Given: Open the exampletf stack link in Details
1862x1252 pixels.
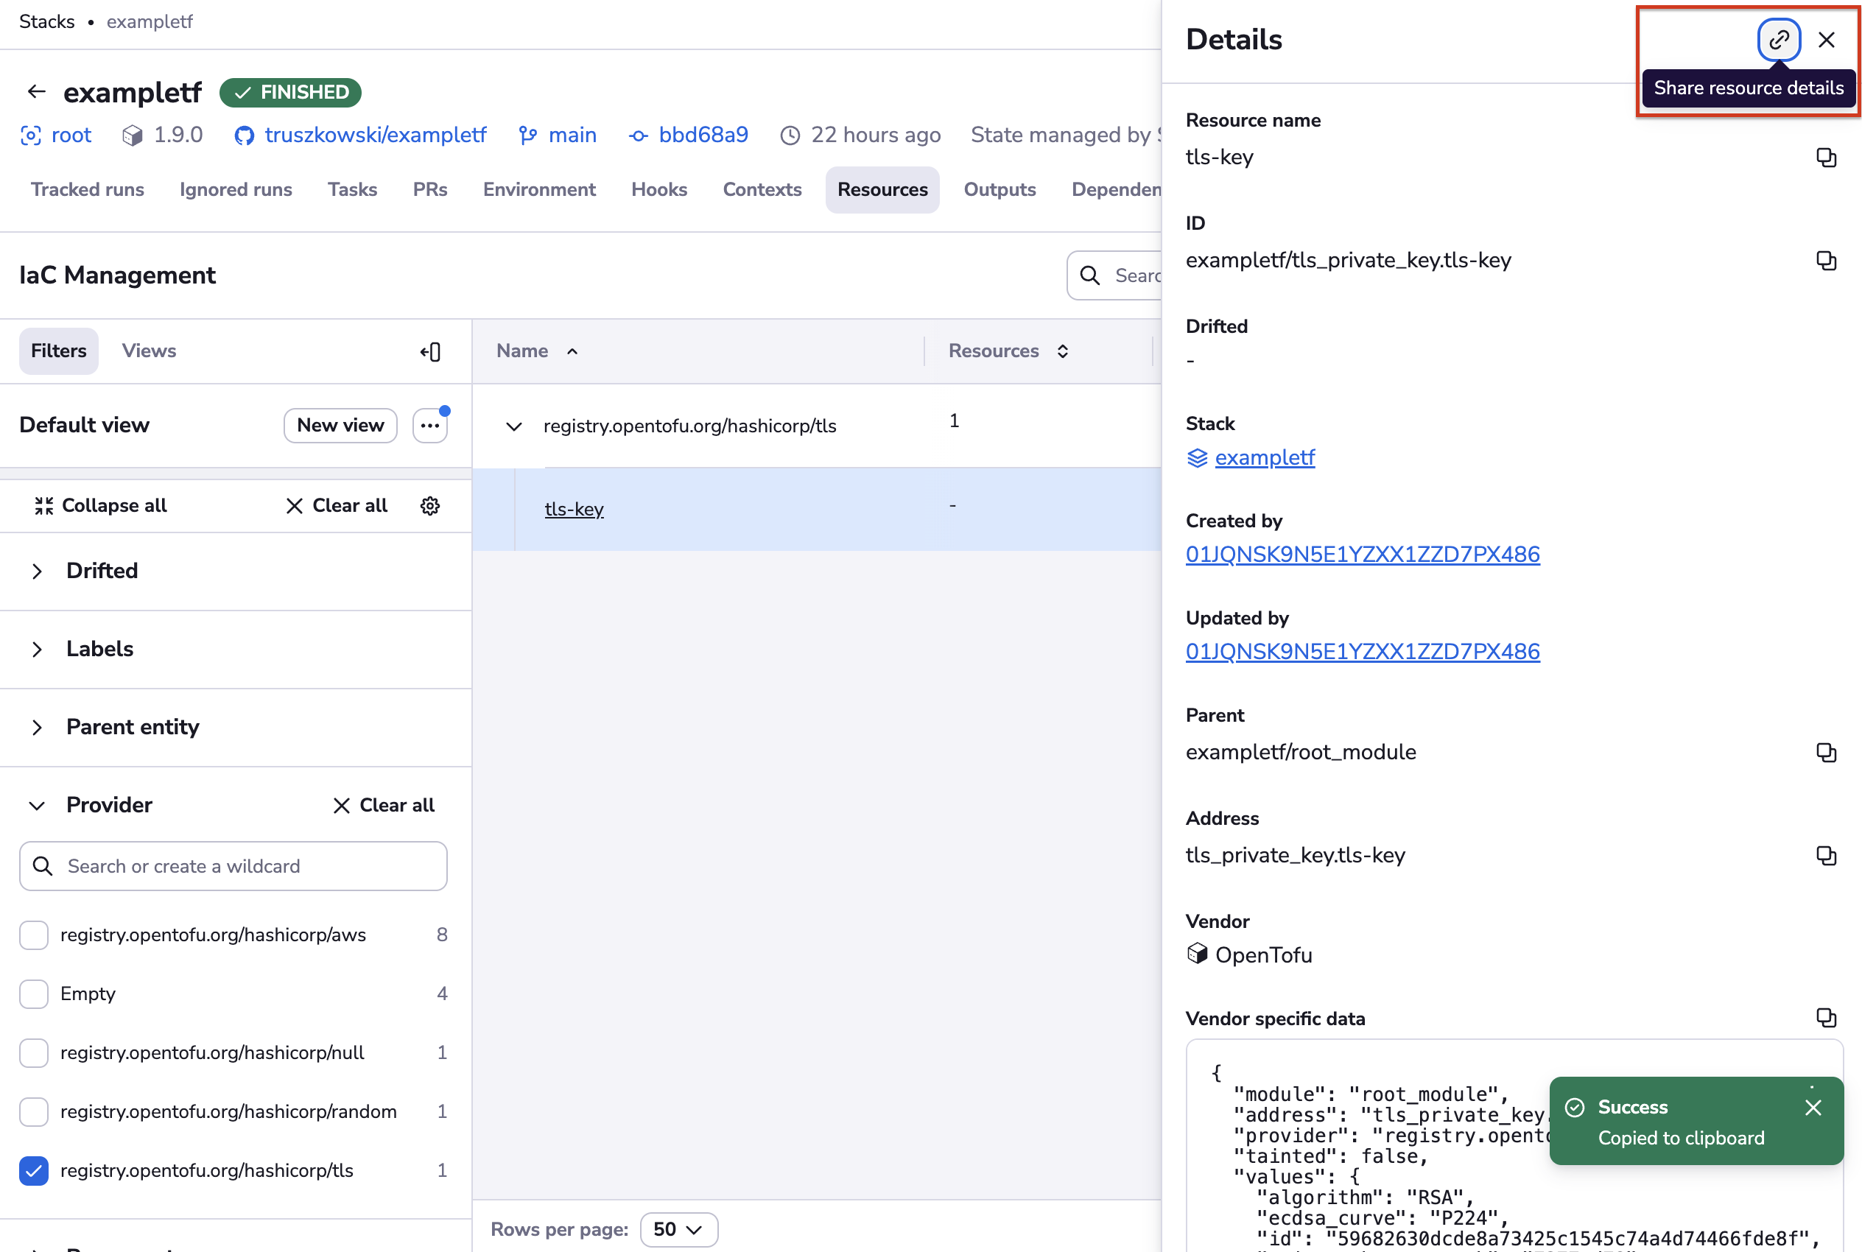Looking at the screenshot, I should (1265, 457).
